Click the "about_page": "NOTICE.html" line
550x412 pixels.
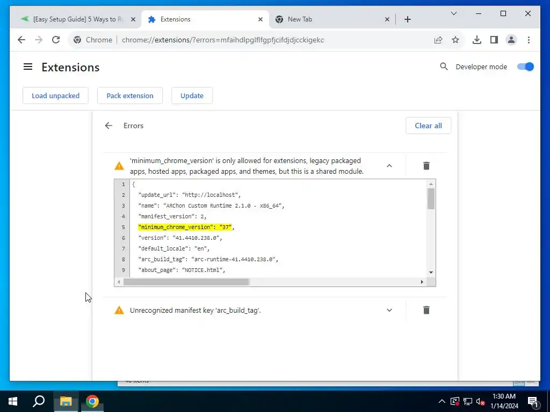pyautogui.click(x=182, y=270)
